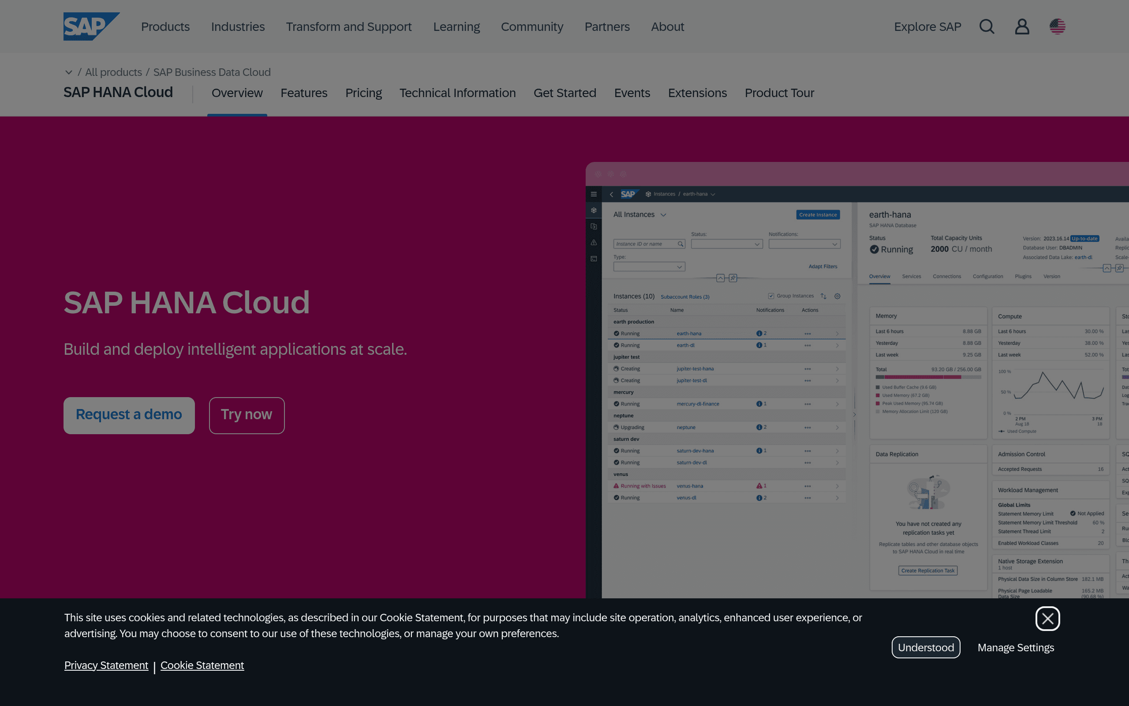The width and height of the screenshot is (1129, 706).
Task: Accept cookies with the Understood button
Action: pyautogui.click(x=926, y=647)
